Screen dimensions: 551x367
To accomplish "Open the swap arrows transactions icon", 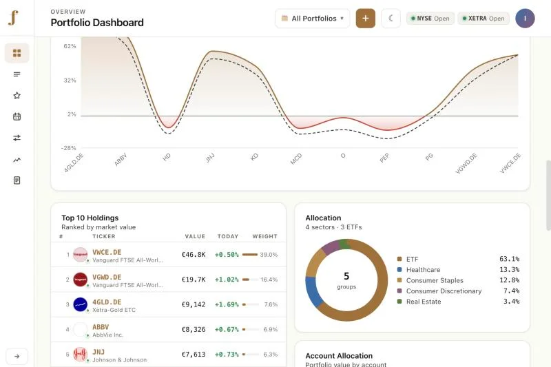I will pyautogui.click(x=17, y=138).
